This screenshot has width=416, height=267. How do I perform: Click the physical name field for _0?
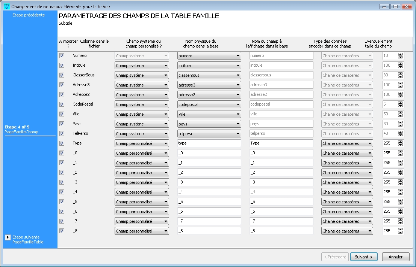tap(209, 153)
